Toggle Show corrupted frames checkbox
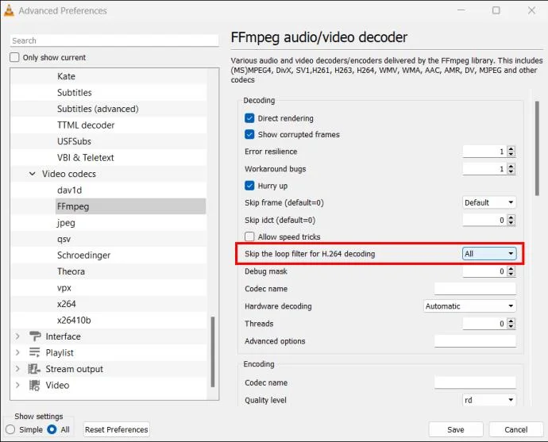Screen dimensions: 548x442 (249, 134)
